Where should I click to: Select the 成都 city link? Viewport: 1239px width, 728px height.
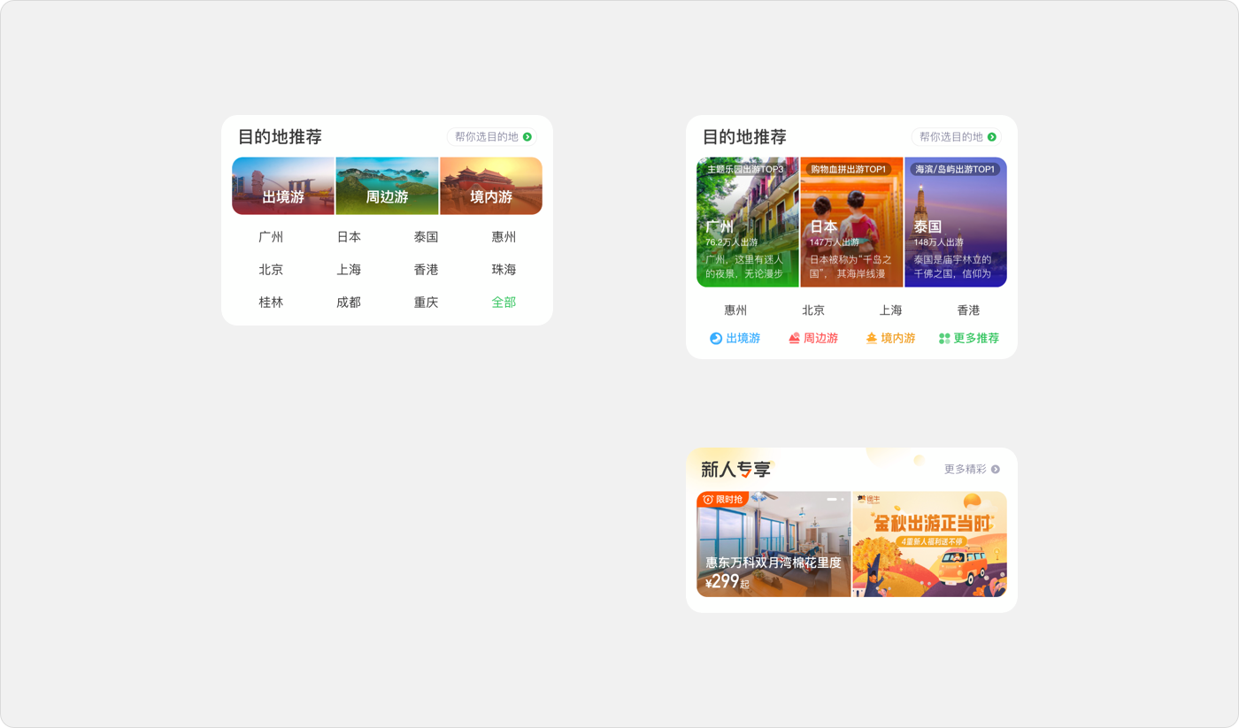tap(349, 303)
